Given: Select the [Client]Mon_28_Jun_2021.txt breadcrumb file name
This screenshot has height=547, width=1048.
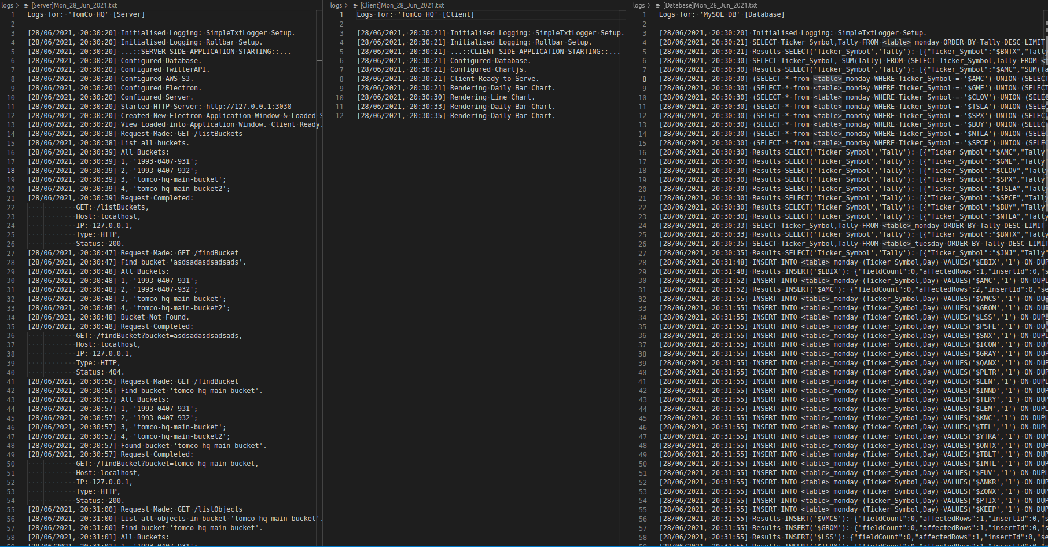Looking at the screenshot, I should pos(402,5).
